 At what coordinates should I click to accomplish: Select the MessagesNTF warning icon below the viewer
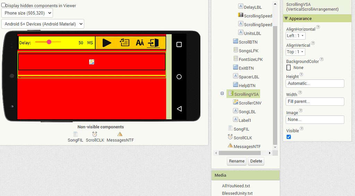pyautogui.click(x=120, y=134)
